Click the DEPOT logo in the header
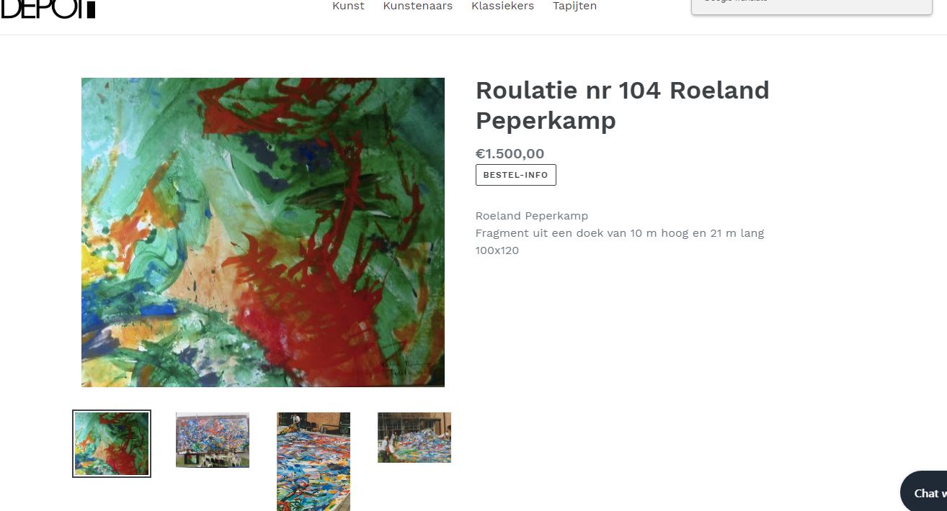Viewport: 947px width, 511px height. click(x=48, y=7)
